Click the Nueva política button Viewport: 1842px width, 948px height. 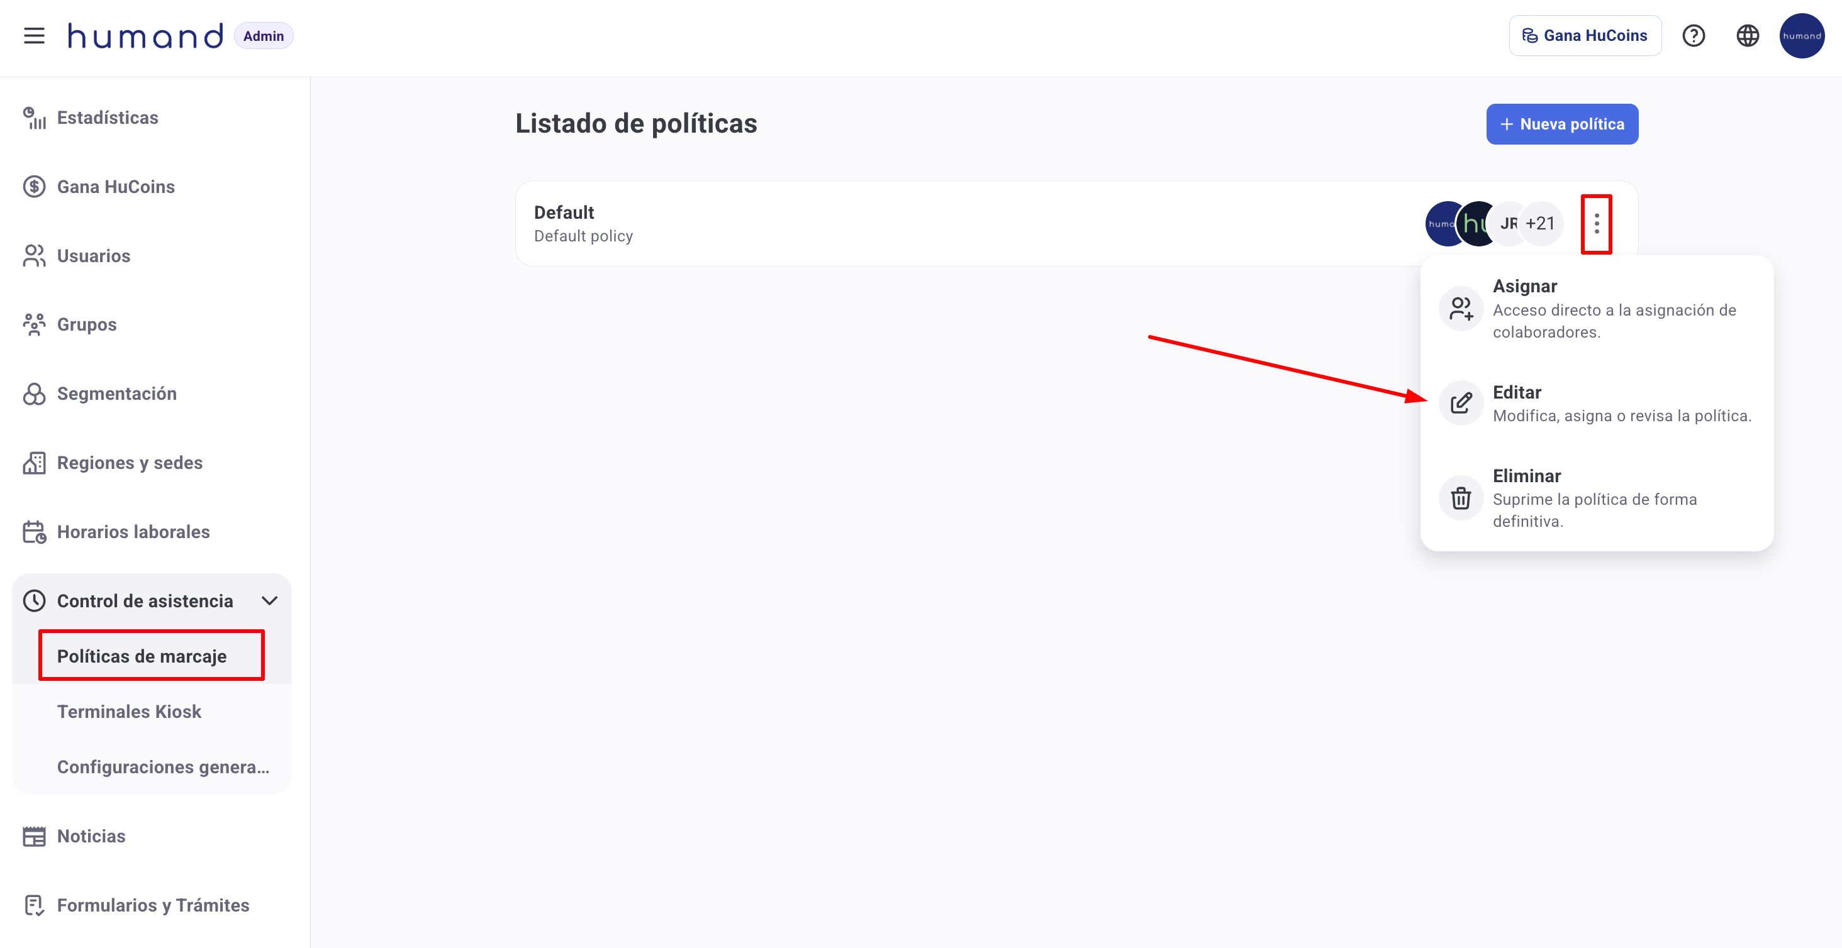point(1561,124)
